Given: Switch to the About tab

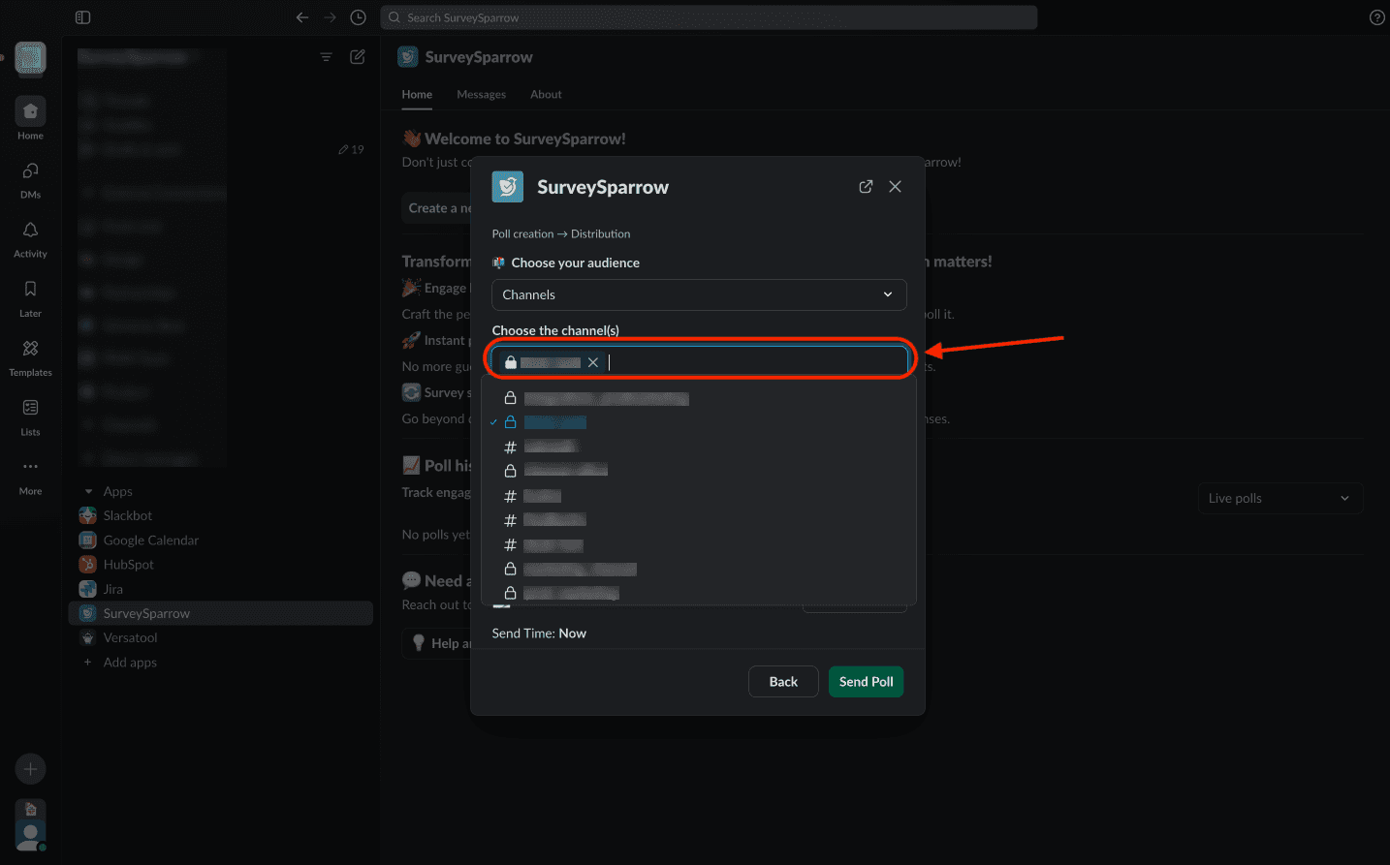Looking at the screenshot, I should click(x=546, y=94).
